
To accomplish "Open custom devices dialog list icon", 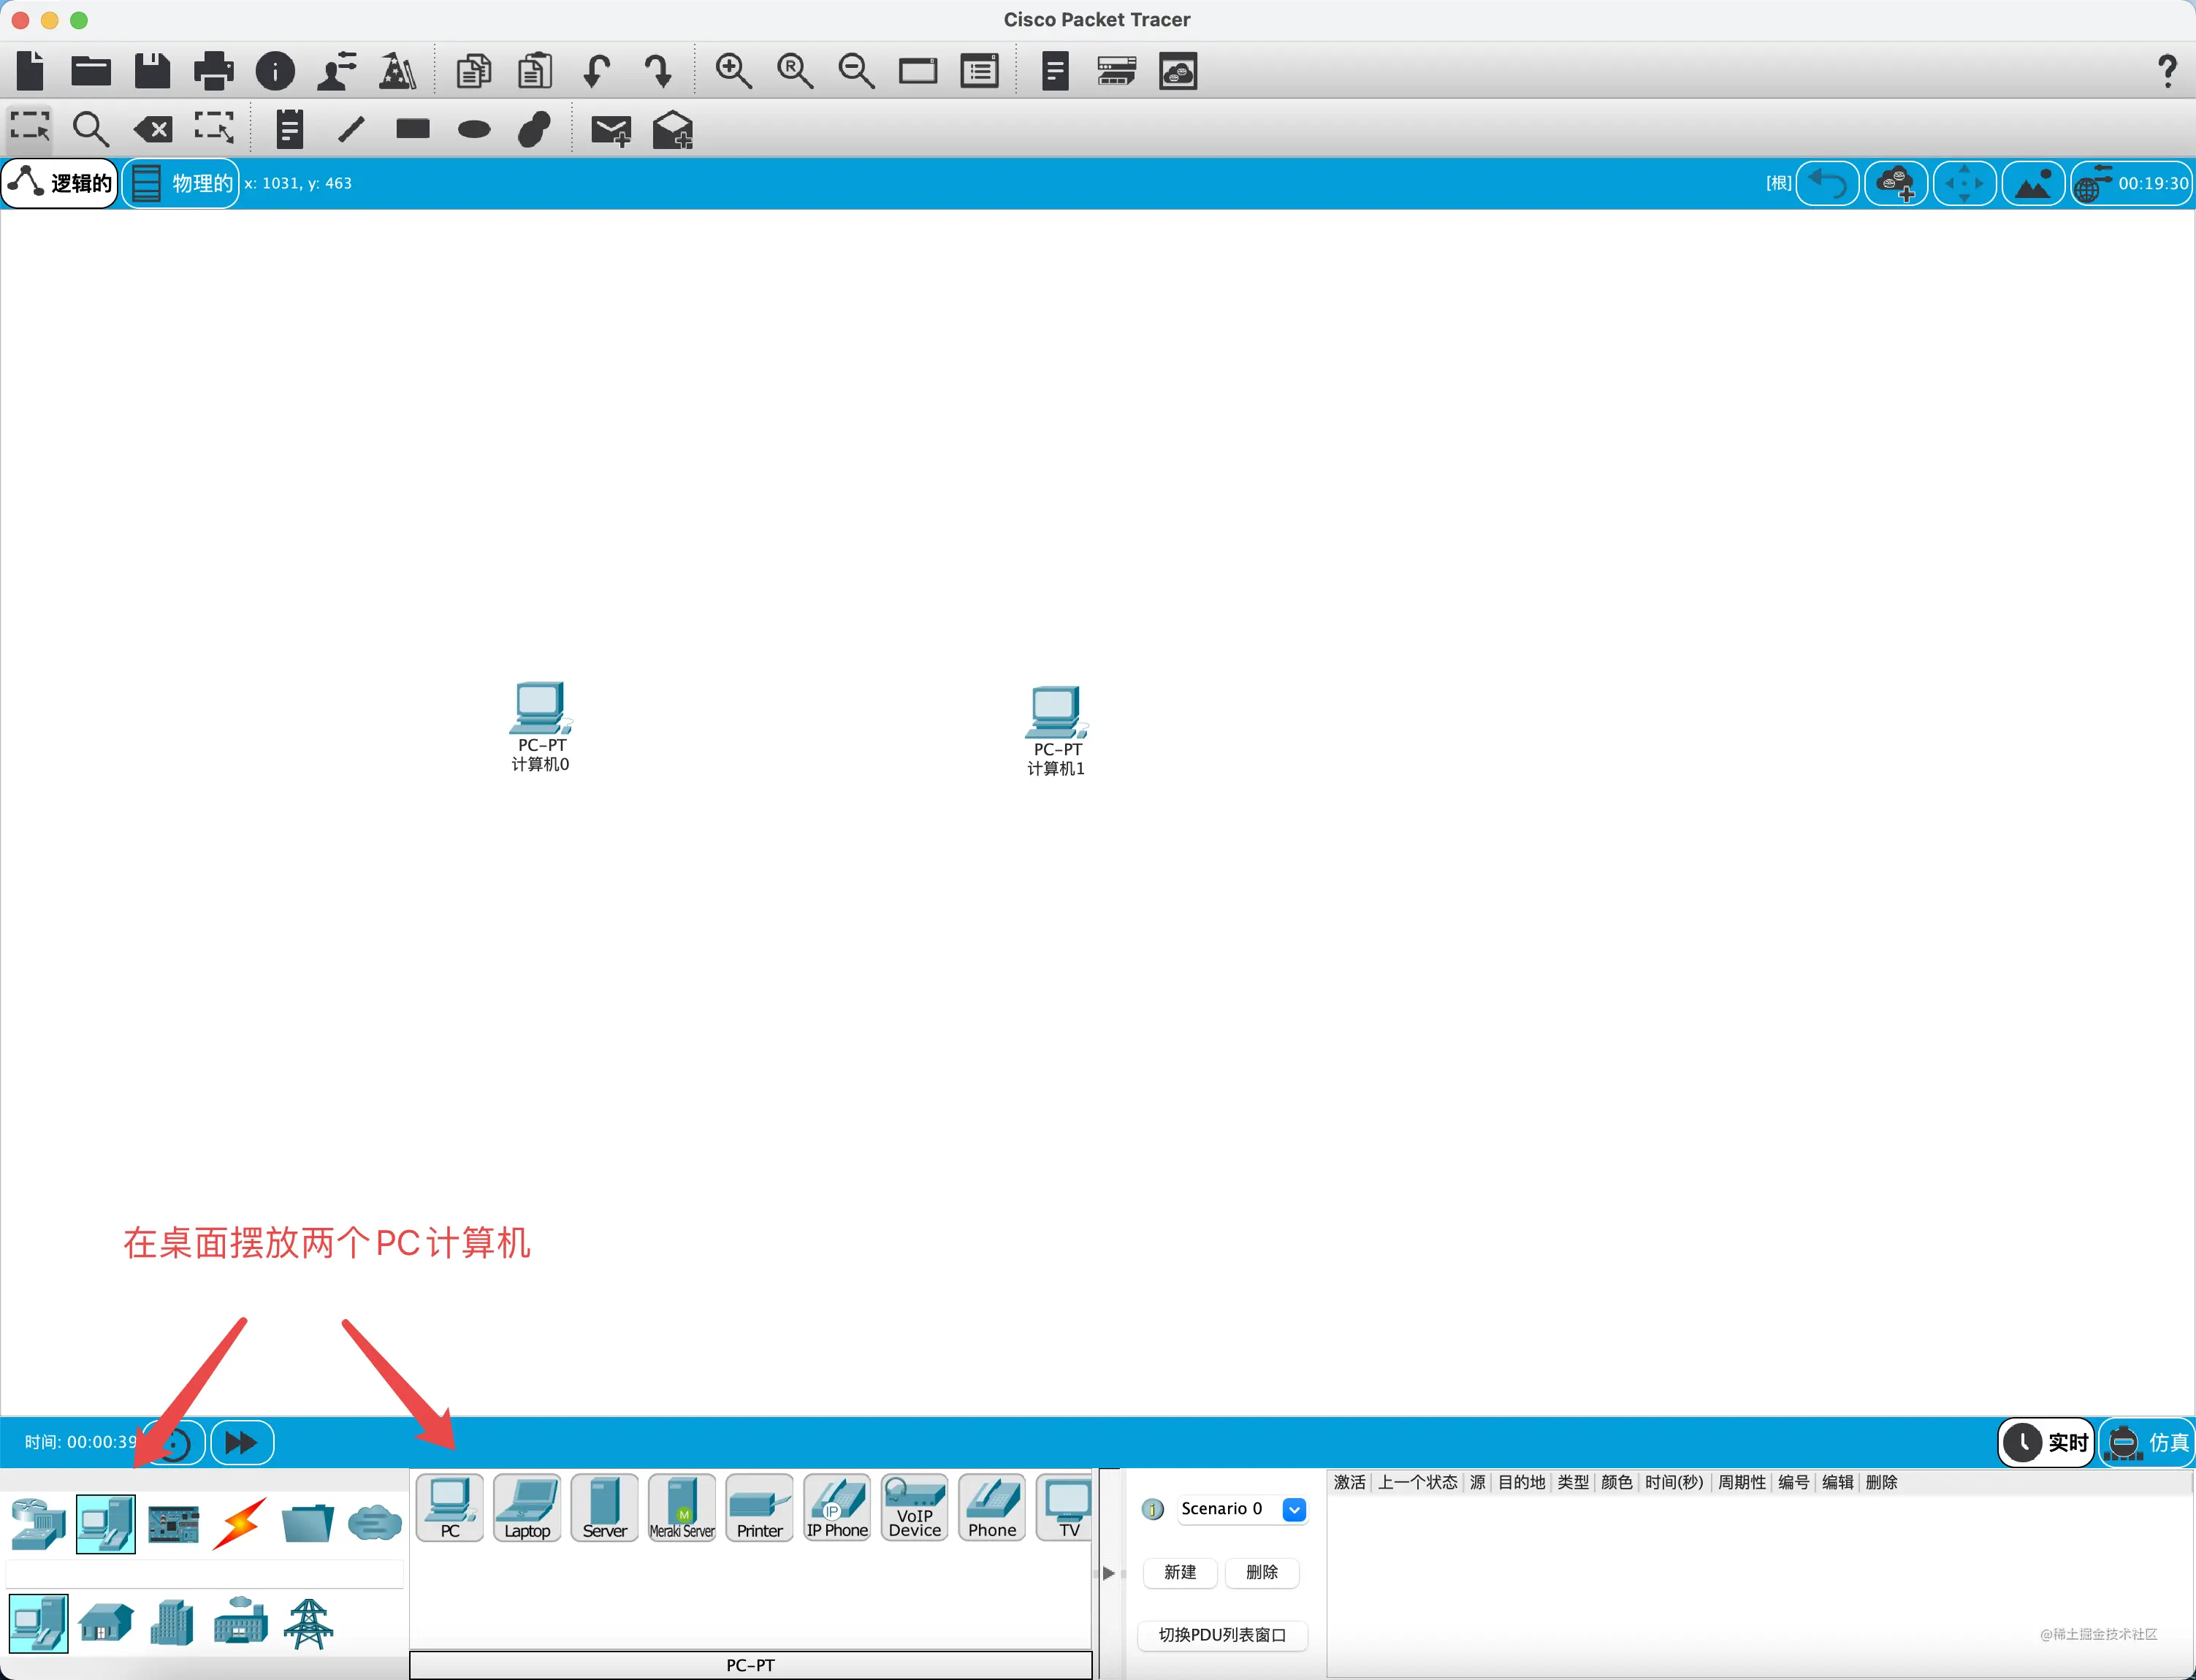I will pos(979,71).
